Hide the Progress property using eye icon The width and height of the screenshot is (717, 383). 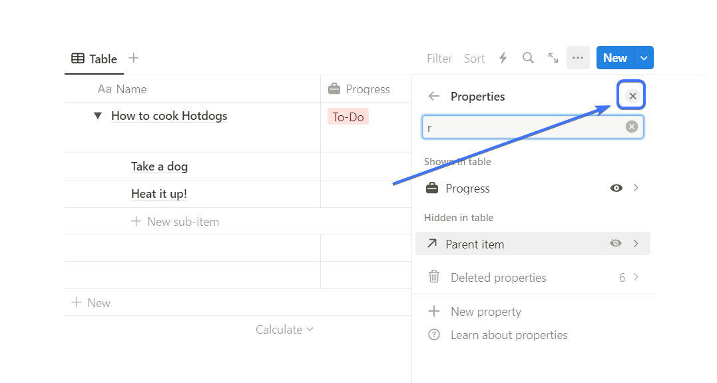tap(616, 189)
